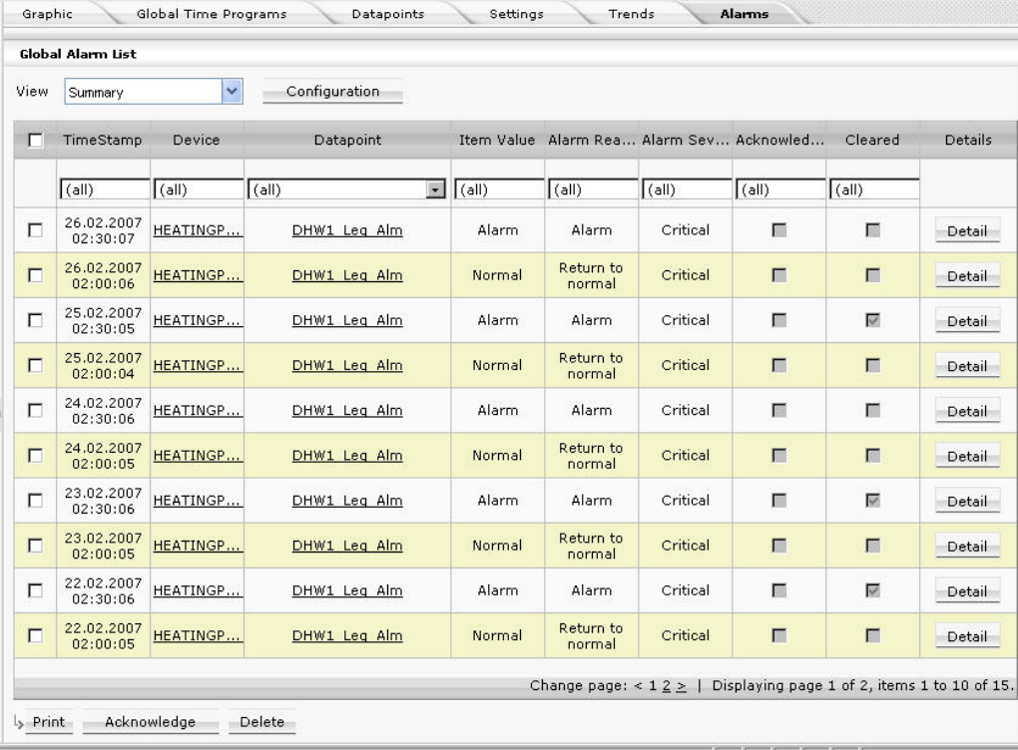
Task: Print the alarm list
Action: 47,722
